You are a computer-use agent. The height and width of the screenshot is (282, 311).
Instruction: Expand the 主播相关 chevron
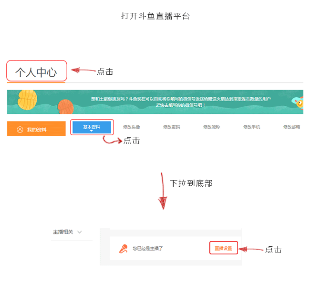(80, 232)
